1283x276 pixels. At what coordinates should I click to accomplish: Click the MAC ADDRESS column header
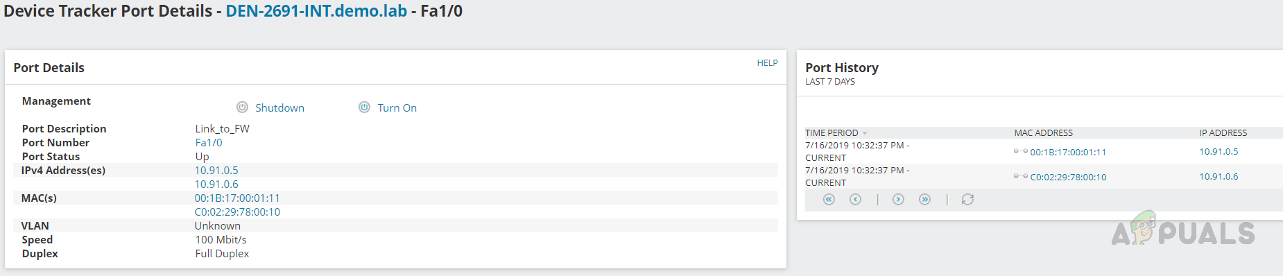point(1043,133)
